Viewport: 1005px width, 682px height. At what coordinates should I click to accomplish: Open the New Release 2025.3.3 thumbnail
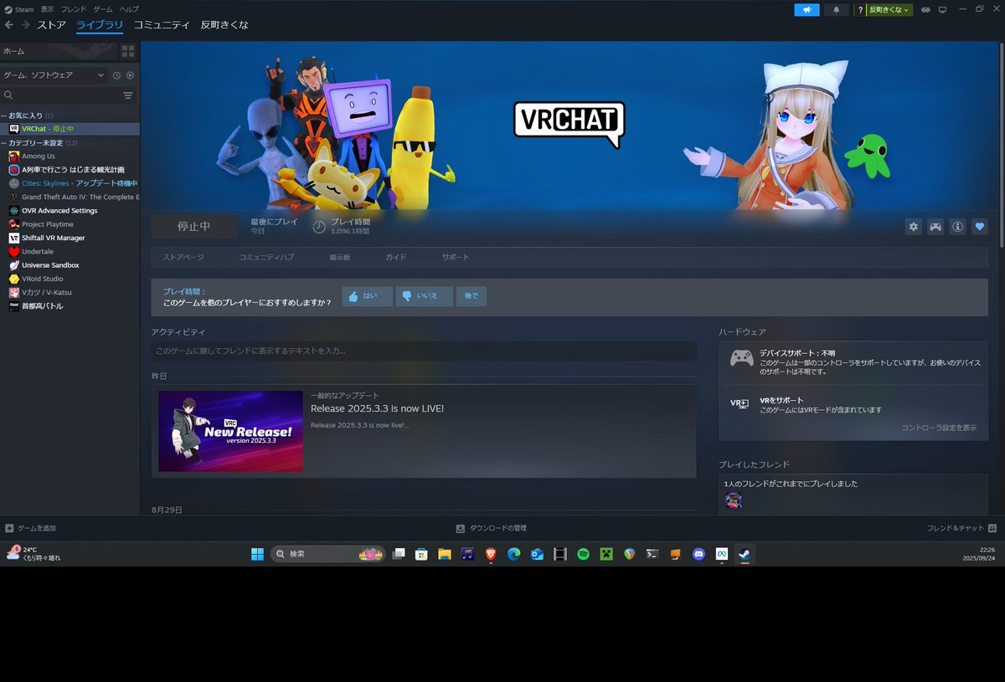click(x=230, y=431)
